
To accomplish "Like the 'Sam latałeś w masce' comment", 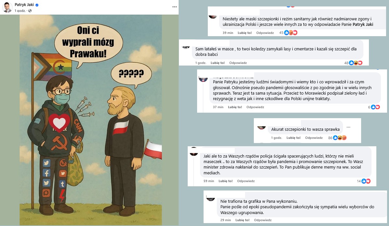I will [218, 63].
